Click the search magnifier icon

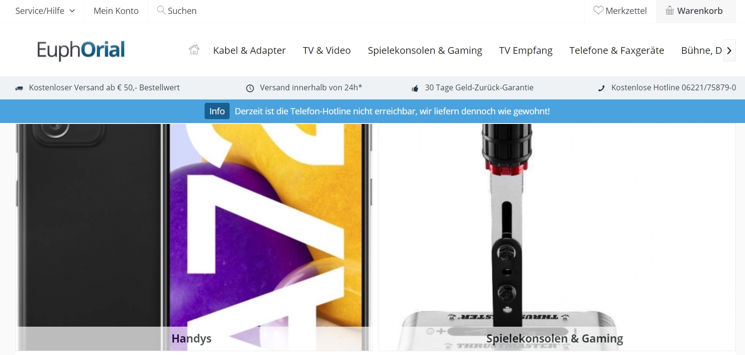[161, 10]
